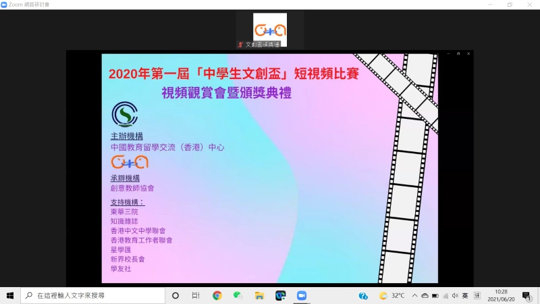540x304 pixels.
Task: Launch Google Chrome from the taskbar
Action: click(x=217, y=295)
